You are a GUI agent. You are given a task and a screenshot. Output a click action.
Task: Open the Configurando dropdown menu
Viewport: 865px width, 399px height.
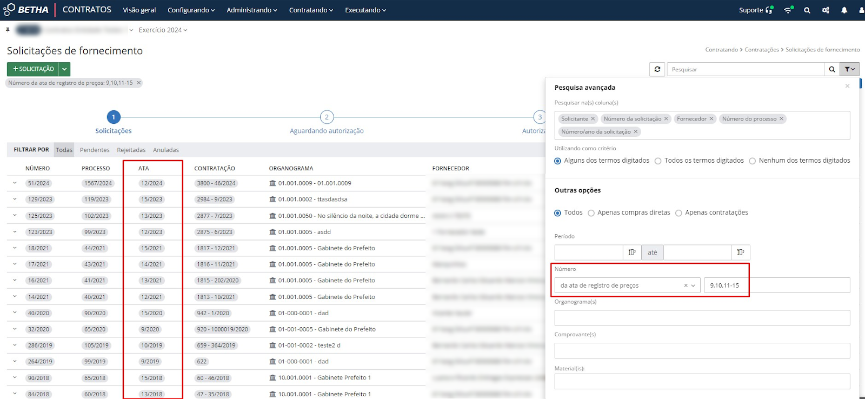point(191,10)
